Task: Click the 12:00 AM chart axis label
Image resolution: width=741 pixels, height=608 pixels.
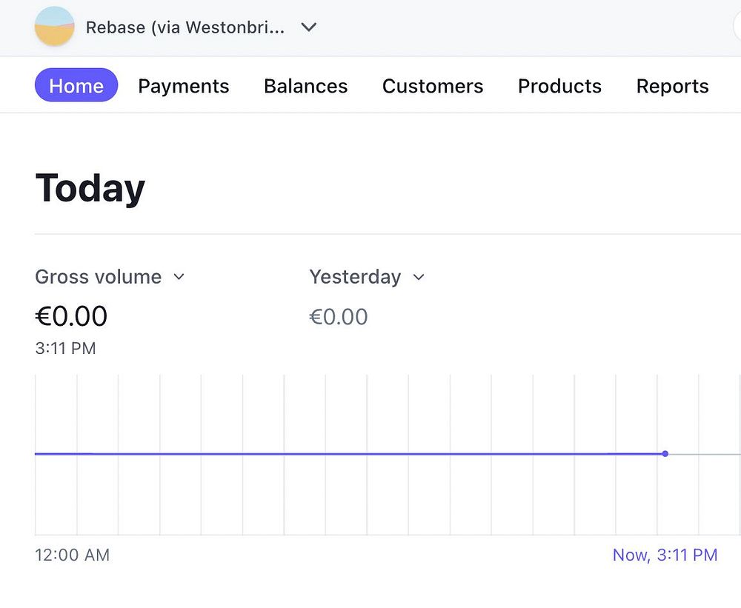Action: click(73, 555)
